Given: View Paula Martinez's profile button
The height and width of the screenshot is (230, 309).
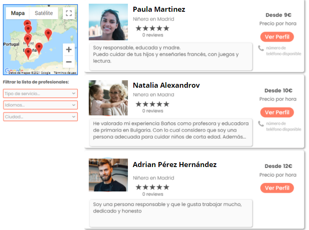Looking at the screenshot, I should pyautogui.click(x=277, y=37).
